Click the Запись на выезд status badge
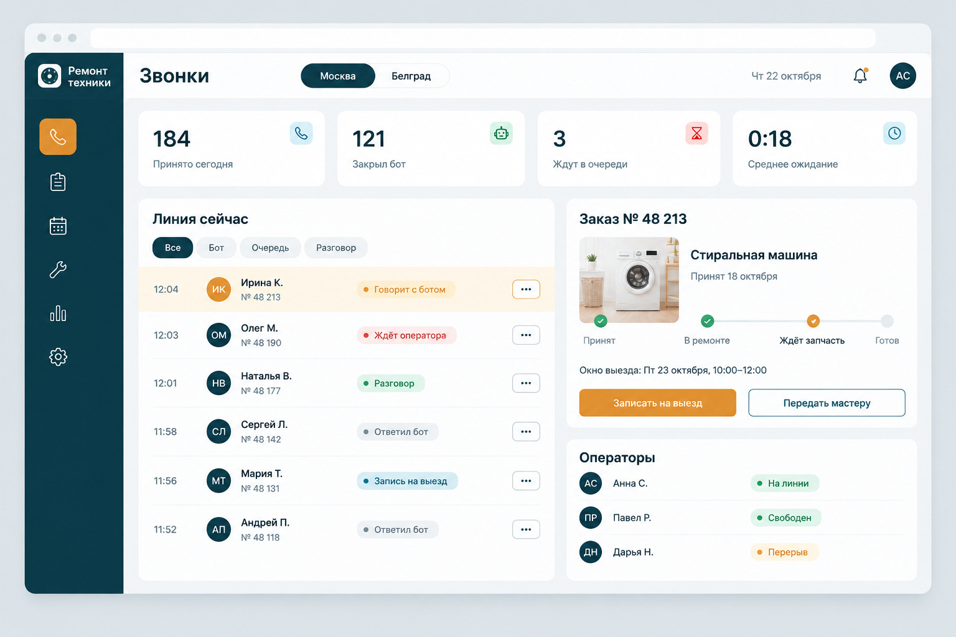956x637 pixels. tap(407, 481)
